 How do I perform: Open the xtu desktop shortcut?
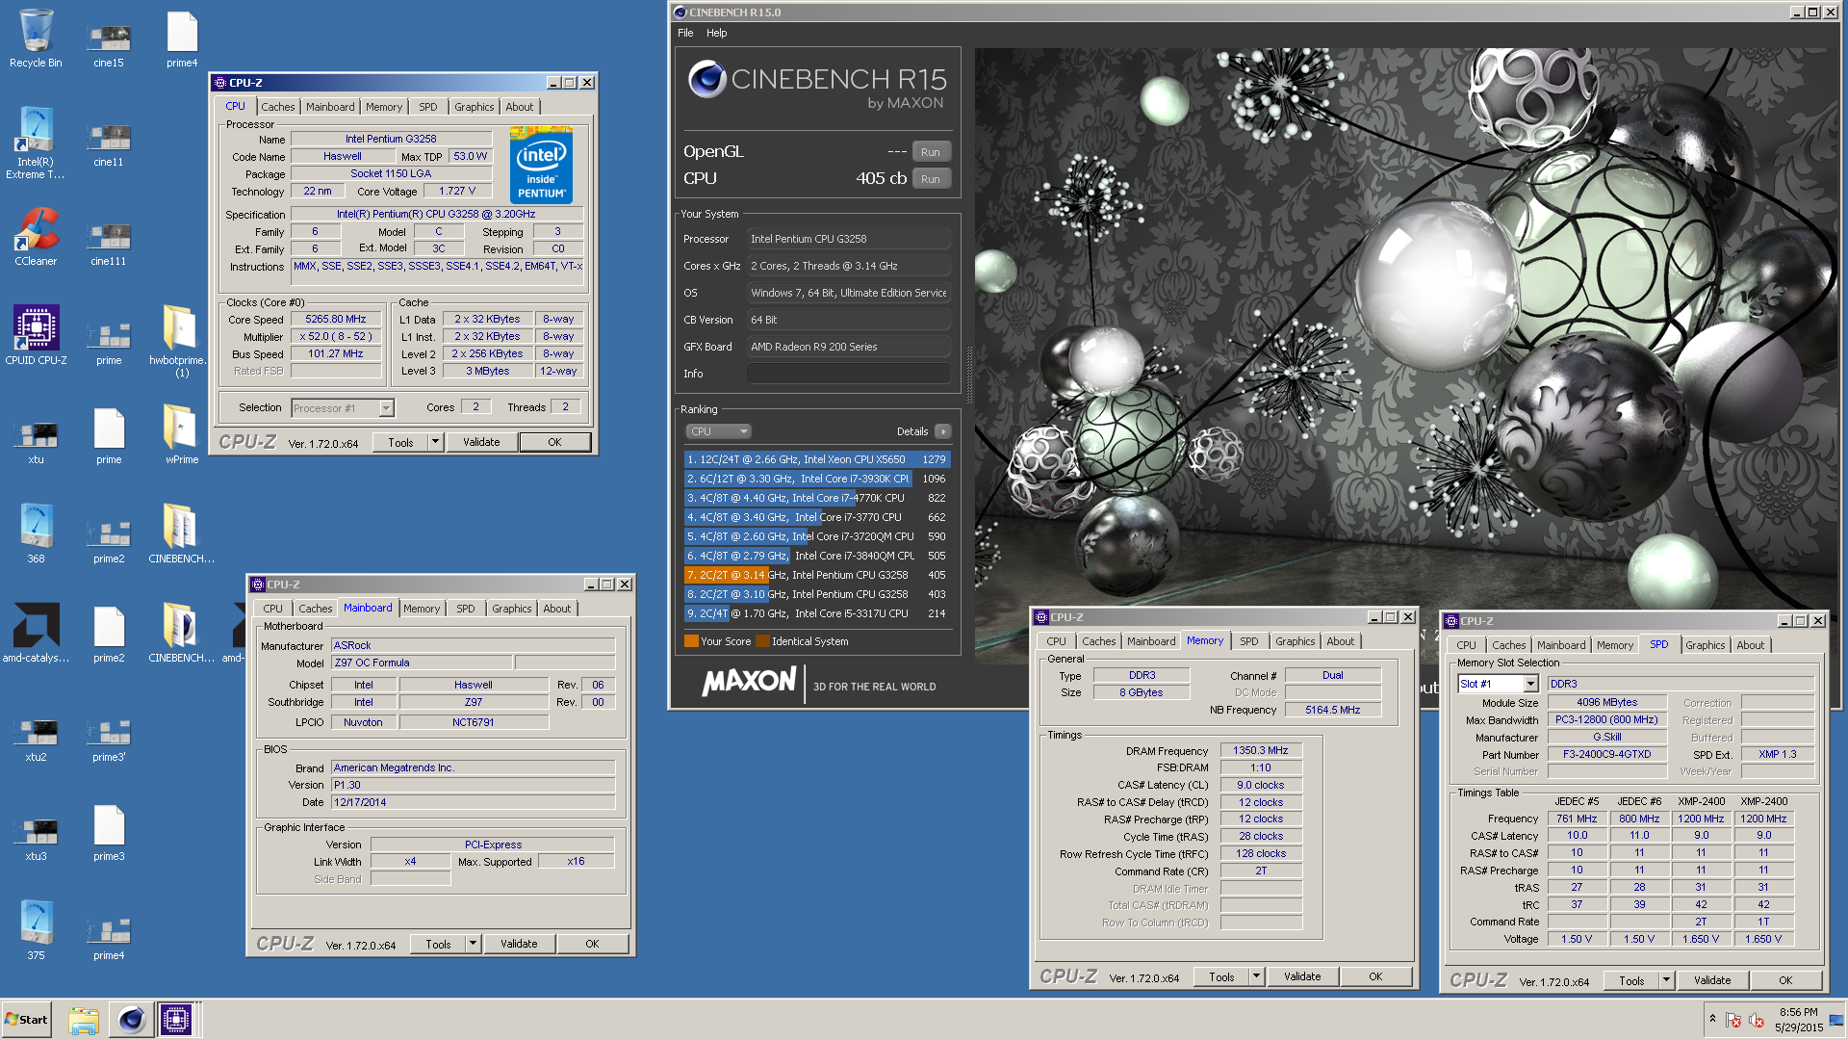tap(36, 441)
